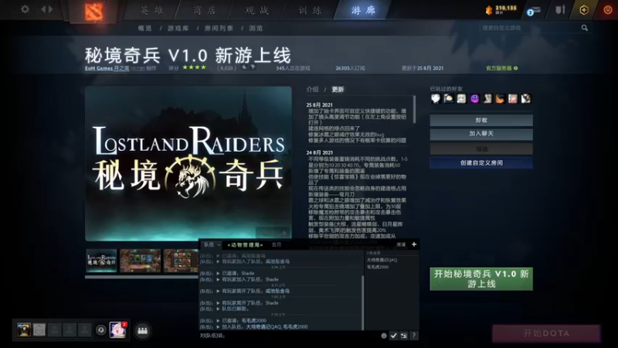618x348 pixels.
Task: Open EoM Games 月之底 author link
Action: (x=107, y=68)
